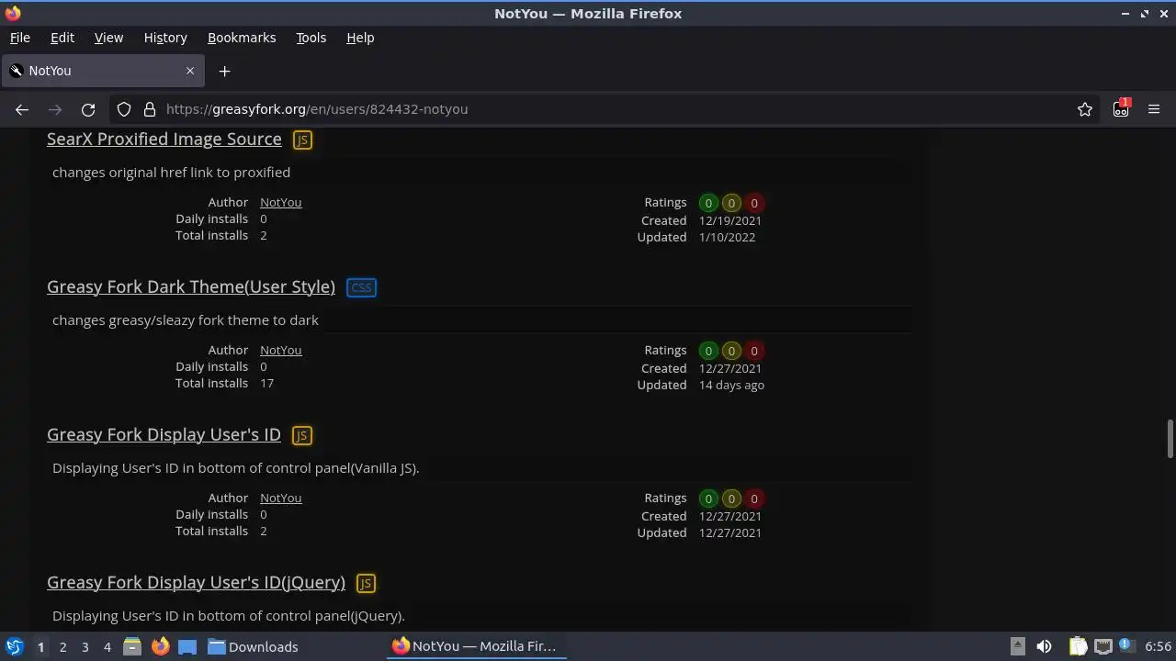Open the Tools menu

click(311, 38)
